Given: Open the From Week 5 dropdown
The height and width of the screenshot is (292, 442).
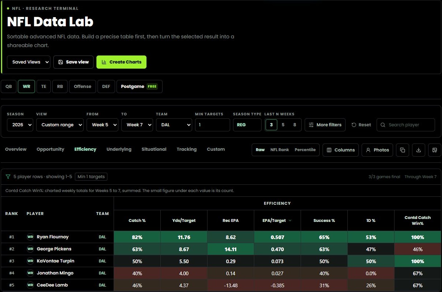Looking at the screenshot, I should [102, 125].
